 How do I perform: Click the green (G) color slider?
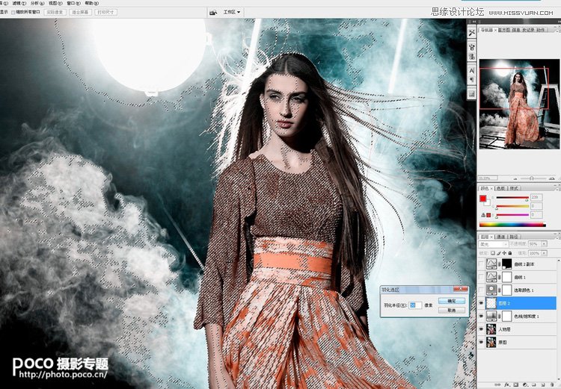[512, 206]
